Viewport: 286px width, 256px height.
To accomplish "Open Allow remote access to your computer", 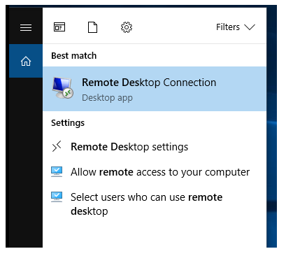I will 155,172.
